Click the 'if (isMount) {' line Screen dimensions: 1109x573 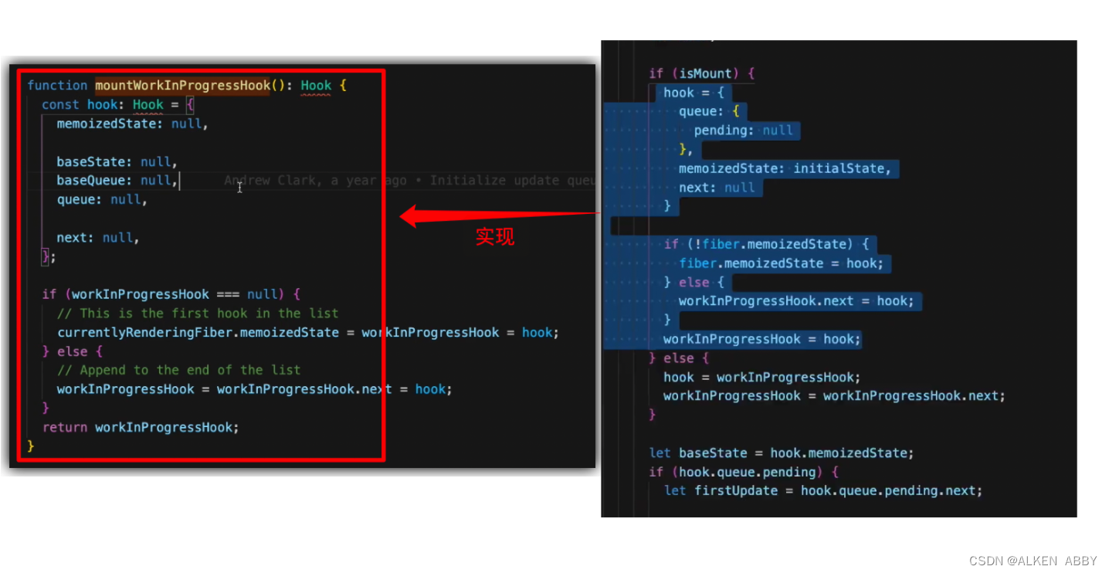tap(702, 73)
